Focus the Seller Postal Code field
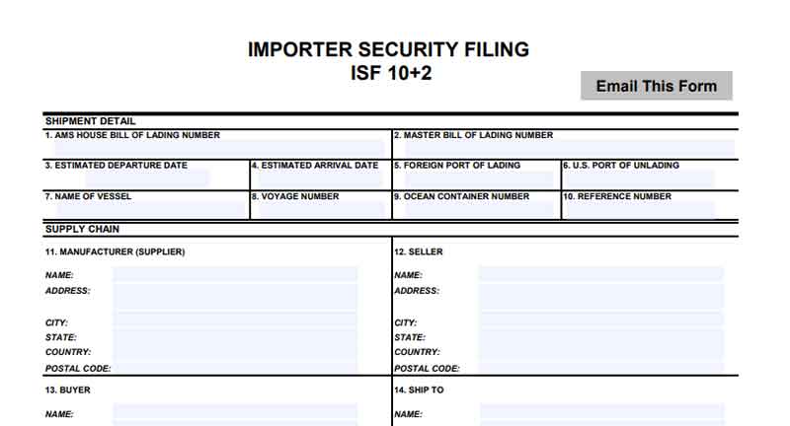Image resolution: width=790 pixels, height=426 pixels. [x=600, y=367]
